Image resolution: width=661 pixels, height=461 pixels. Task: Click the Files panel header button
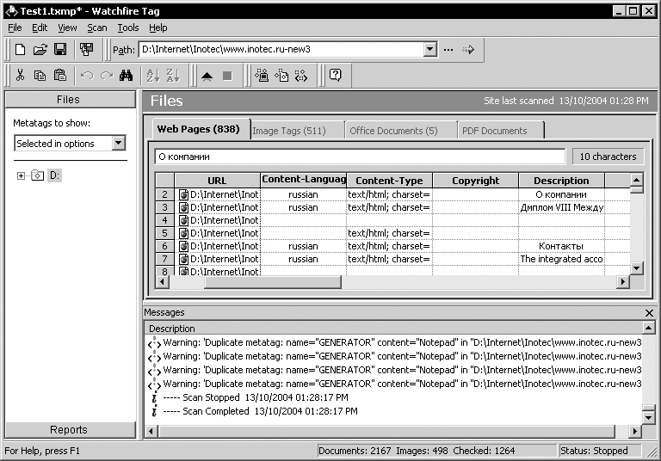(71, 100)
